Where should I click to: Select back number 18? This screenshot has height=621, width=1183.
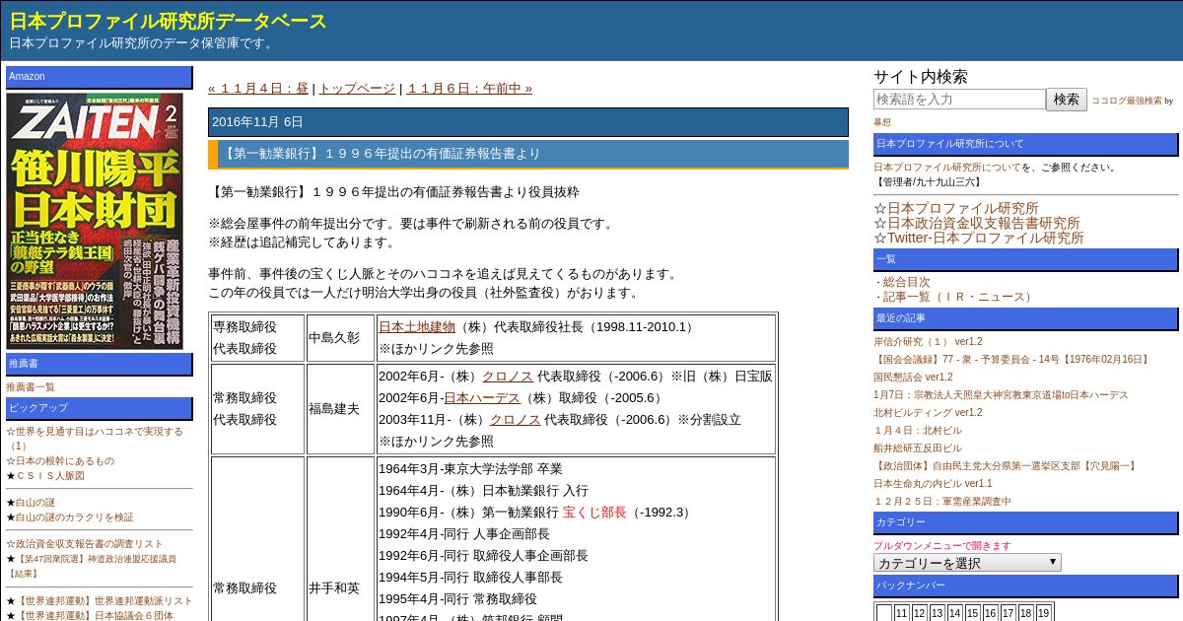pos(1025,613)
